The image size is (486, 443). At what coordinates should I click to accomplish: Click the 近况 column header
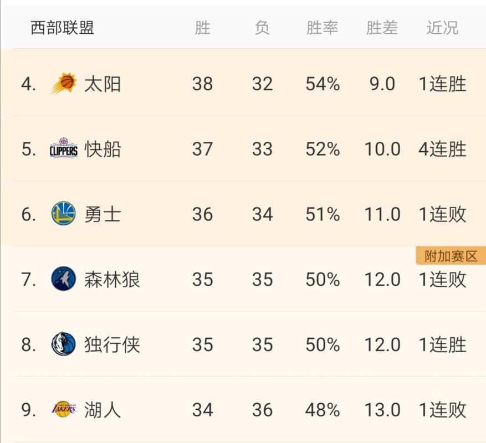441,28
